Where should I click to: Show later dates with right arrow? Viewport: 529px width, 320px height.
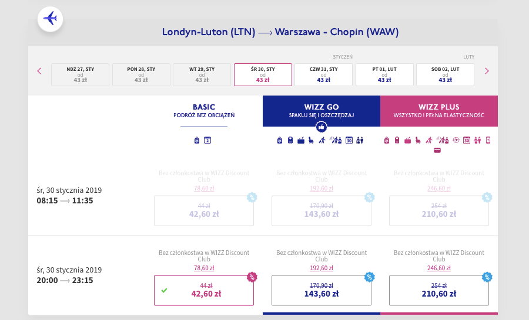(x=487, y=71)
